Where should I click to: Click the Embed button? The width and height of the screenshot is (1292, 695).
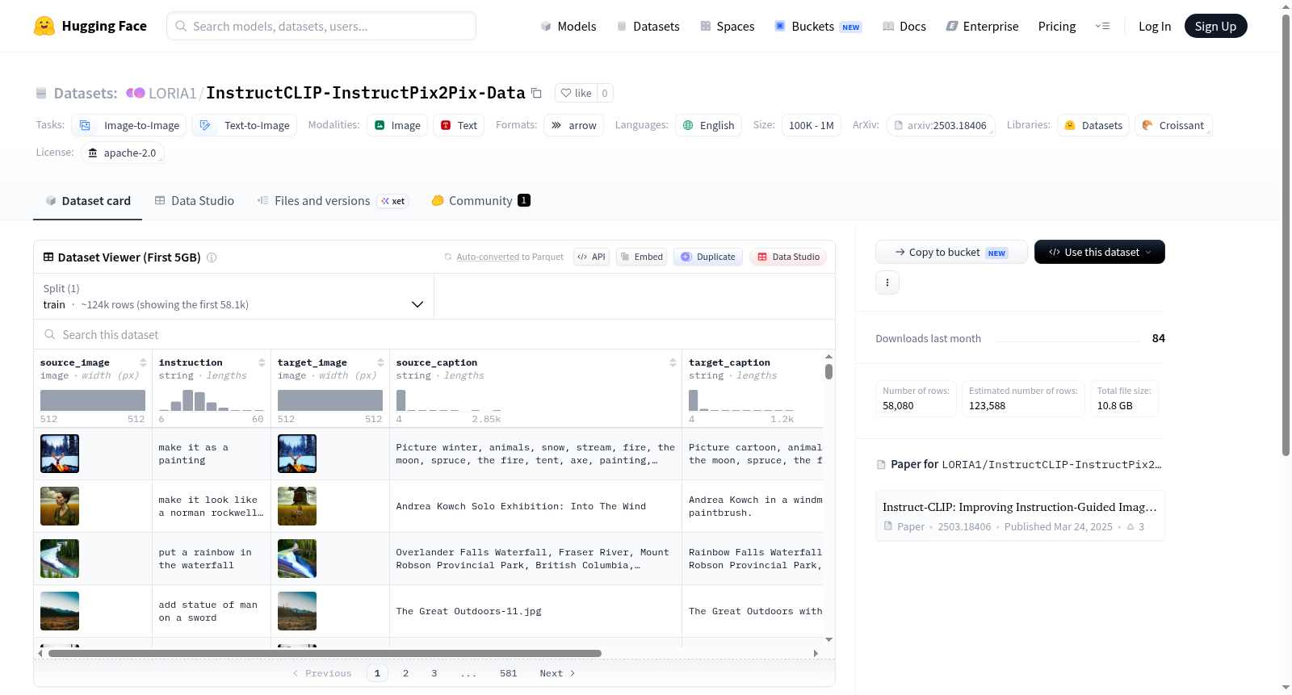[641, 257]
